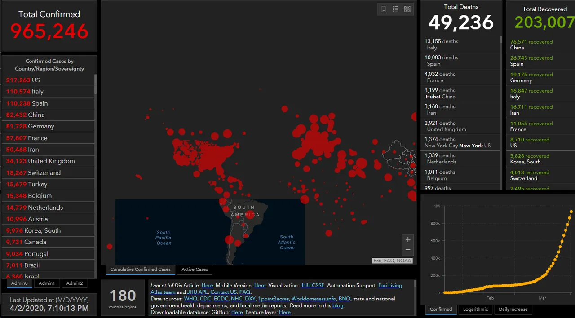Click the deaths list scrollbar
Screen dimensions: 575x318
tap(501, 45)
